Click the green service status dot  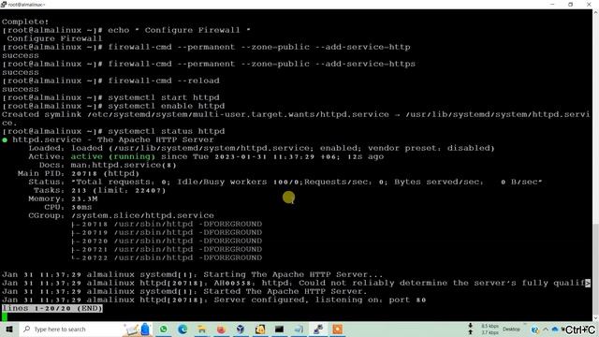[5, 139]
